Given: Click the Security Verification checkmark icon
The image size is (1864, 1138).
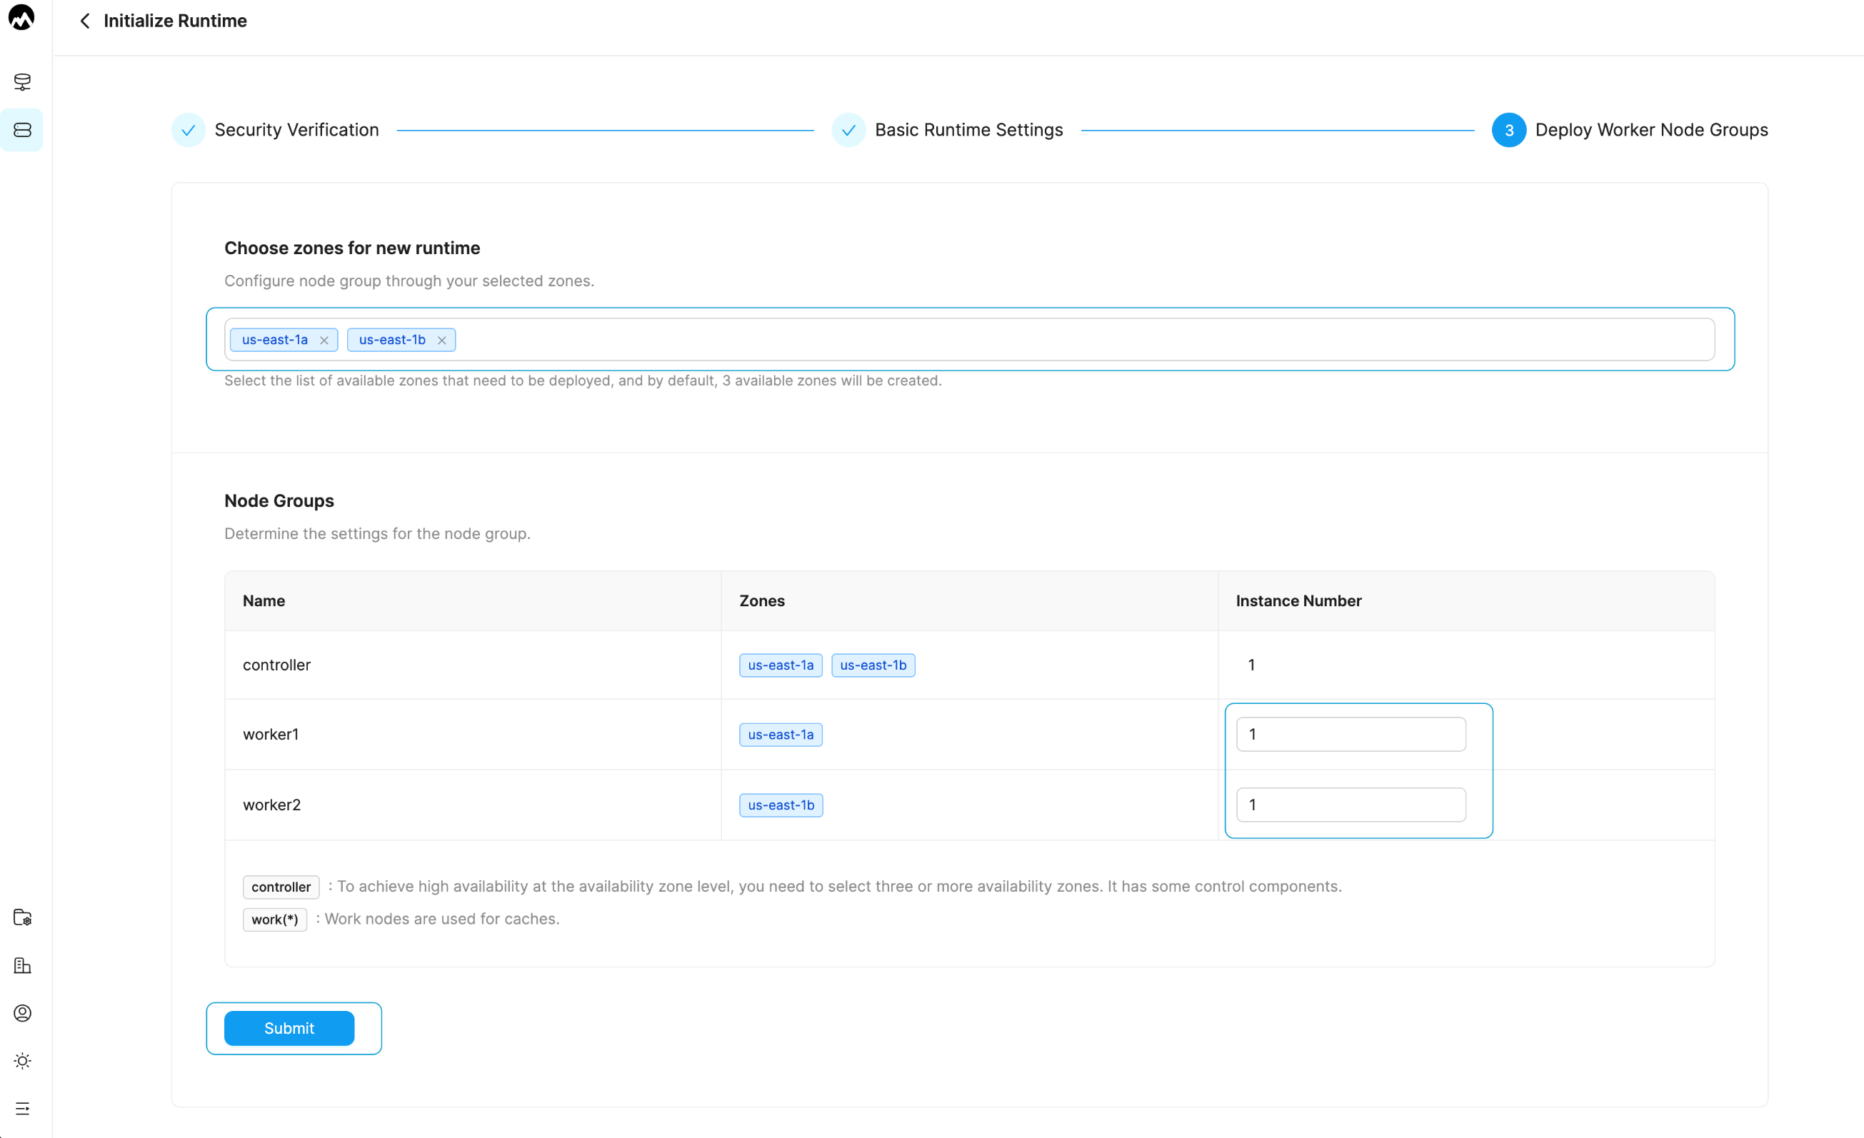Looking at the screenshot, I should pos(189,130).
